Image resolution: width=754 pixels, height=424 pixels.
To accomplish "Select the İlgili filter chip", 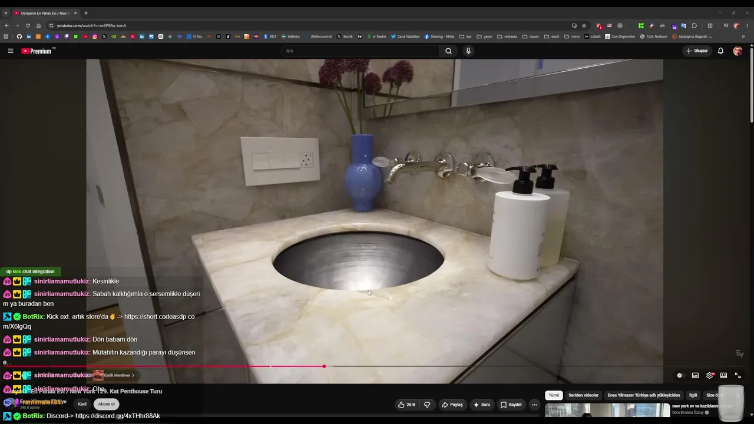I will 693,395.
